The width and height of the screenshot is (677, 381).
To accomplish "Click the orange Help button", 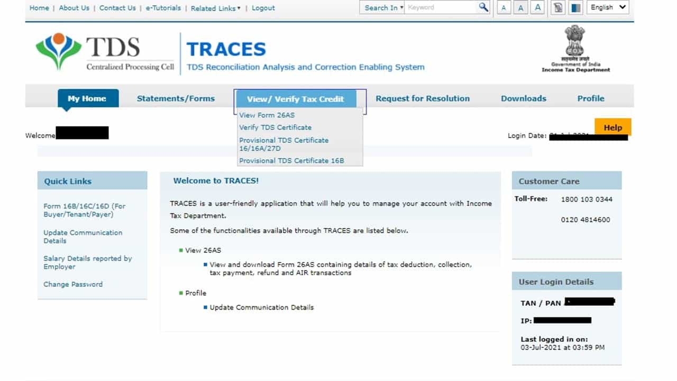I will [613, 128].
